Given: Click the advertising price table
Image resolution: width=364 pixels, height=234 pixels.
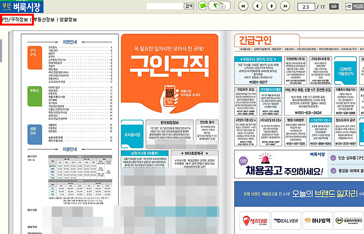Looking at the screenshot, I should pos(80,175).
